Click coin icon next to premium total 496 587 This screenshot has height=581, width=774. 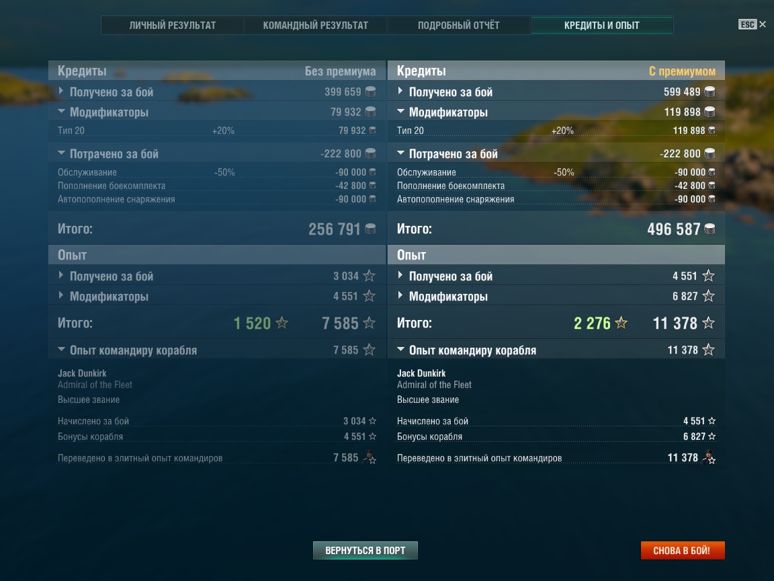709,229
